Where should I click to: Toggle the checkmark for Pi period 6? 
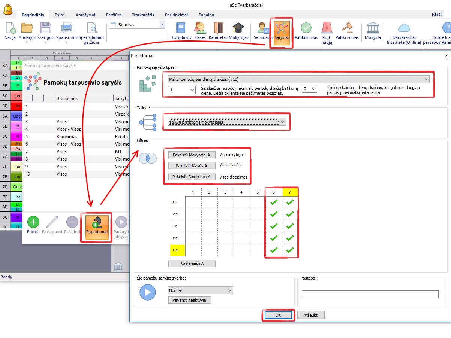tap(274, 202)
